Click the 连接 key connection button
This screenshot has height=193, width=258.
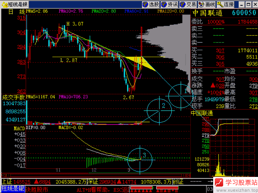pyautogui.click(x=225, y=5)
